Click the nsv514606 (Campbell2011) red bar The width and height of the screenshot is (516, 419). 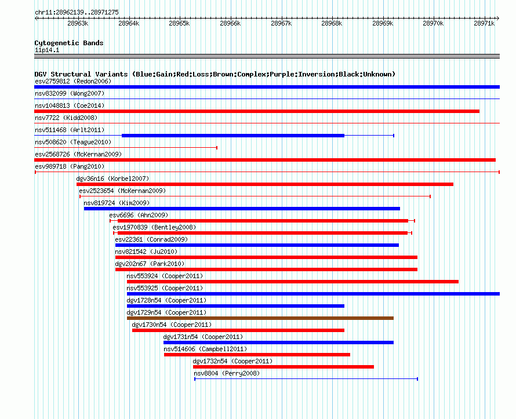tap(257, 355)
